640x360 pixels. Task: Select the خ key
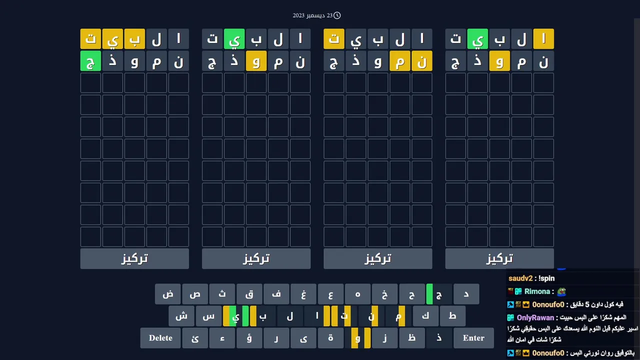[x=384, y=294]
